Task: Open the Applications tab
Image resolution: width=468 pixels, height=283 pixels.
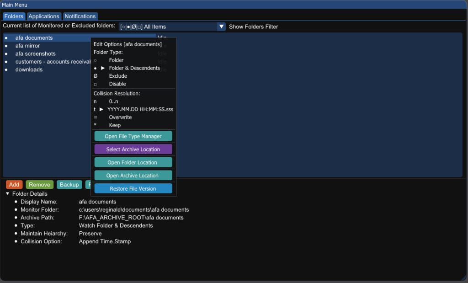Action: point(44,16)
